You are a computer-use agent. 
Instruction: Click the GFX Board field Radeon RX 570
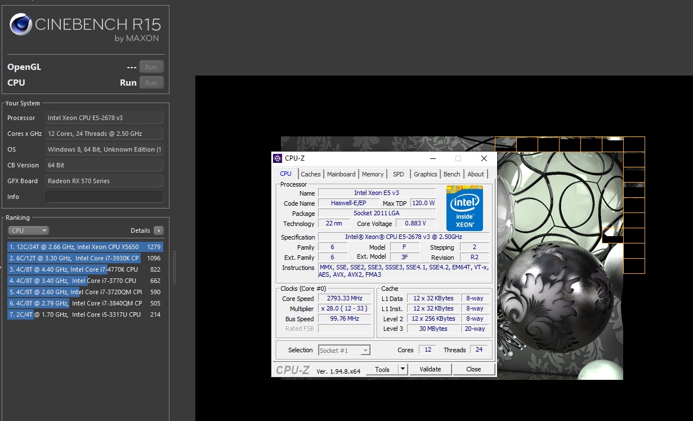[104, 181]
